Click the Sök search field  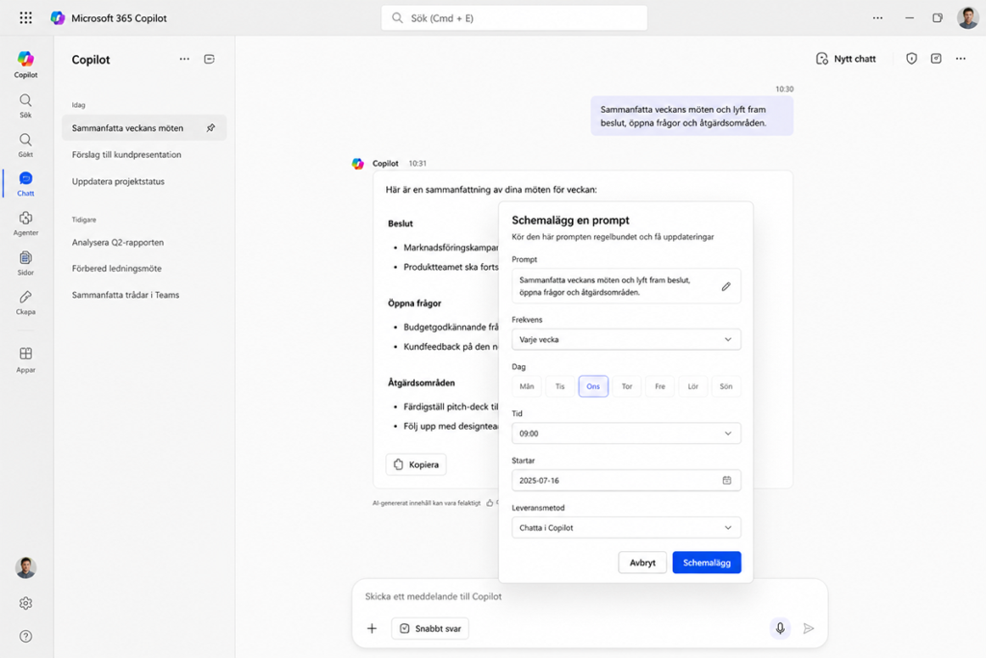click(x=514, y=17)
